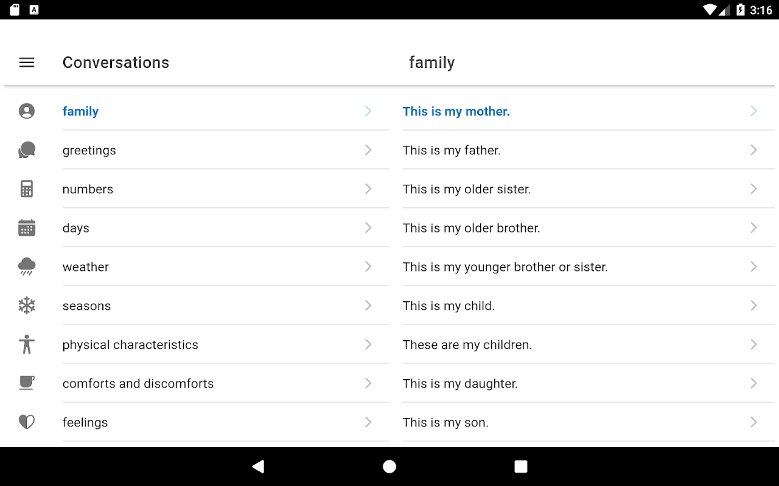Open phrase "This is my older sister."
The height and width of the screenshot is (486, 779).
point(467,189)
